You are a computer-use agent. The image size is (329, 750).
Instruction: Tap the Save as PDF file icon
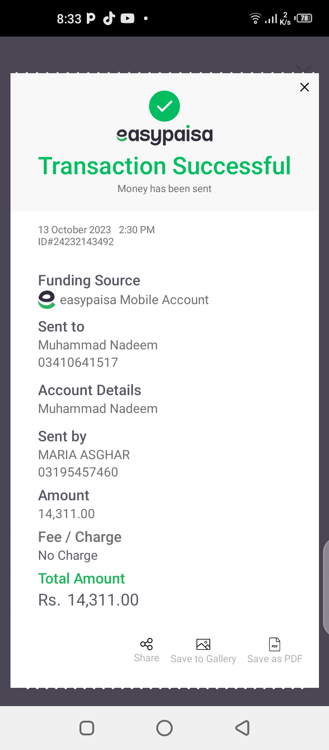(x=275, y=644)
